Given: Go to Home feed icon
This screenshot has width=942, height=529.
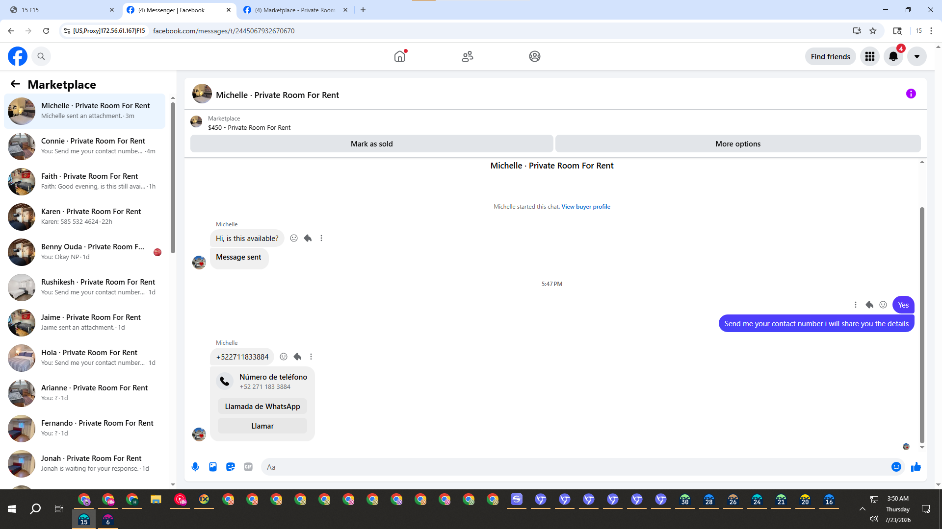Looking at the screenshot, I should [x=400, y=56].
